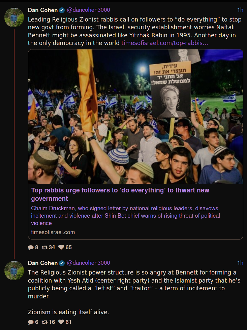Click the verified badge in the first tweet
The image size is (247, 330).
(x=62, y=10)
